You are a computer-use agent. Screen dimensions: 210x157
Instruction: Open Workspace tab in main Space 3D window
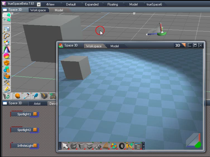click(x=38, y=10)
